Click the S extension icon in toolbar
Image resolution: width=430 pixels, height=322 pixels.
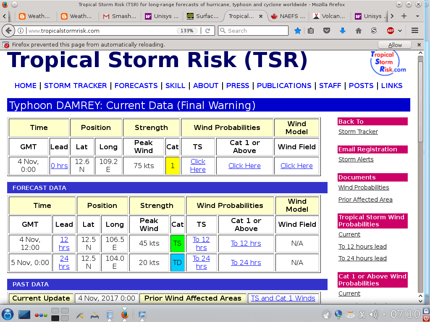pos(374,31)
